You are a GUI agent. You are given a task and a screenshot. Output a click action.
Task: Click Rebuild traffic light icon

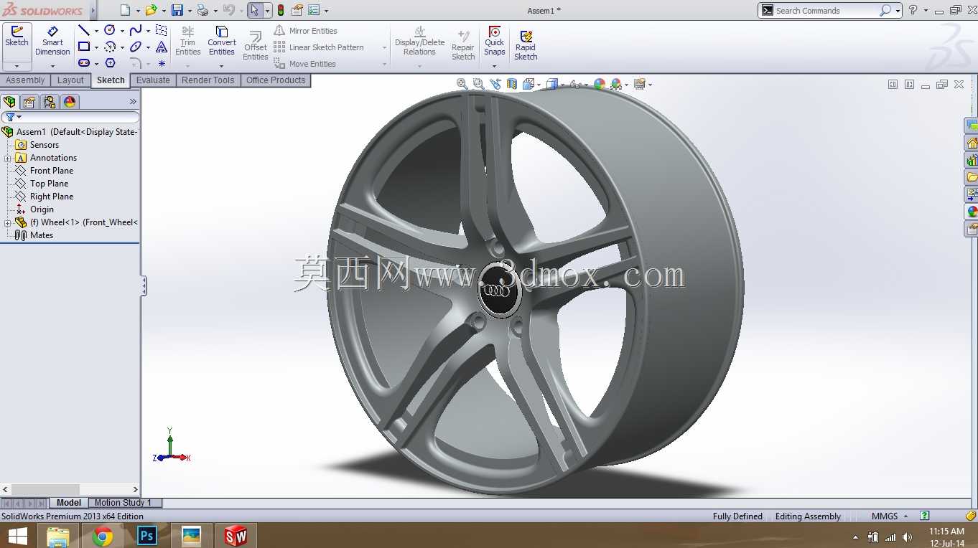280,10
